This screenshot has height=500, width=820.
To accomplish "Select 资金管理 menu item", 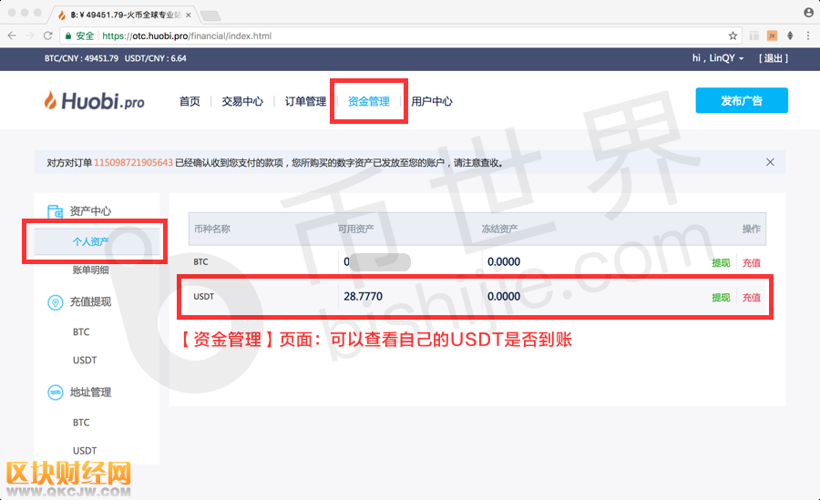I will point(369,101).
